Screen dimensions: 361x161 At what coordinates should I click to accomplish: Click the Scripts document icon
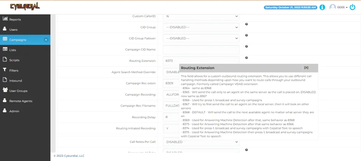point(5,59)
